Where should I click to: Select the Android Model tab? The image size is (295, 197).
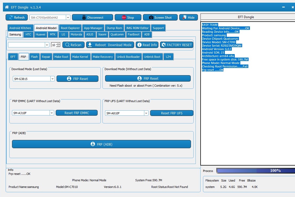point(46,28)
